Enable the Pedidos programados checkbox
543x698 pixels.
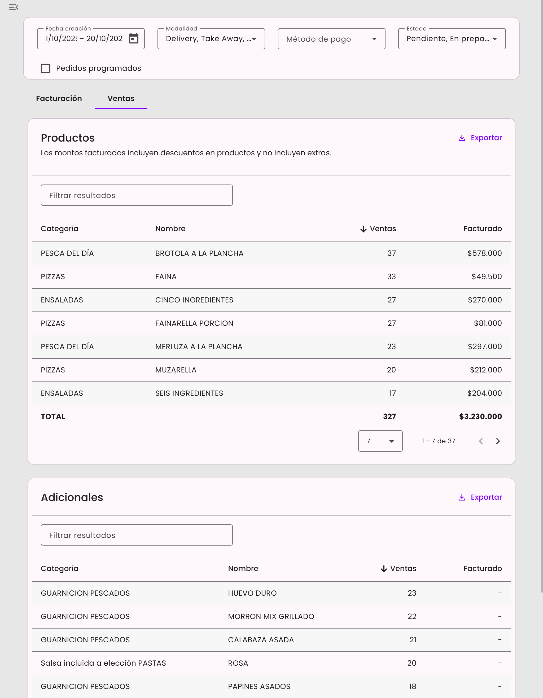pos(46,68)
